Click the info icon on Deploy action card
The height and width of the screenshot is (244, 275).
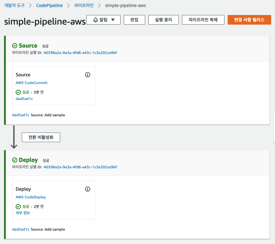pyautogui.click(x=88, y=189)
